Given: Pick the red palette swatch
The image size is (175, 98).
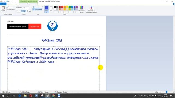Looking at the screenshot, I should pyautogui.click(x=62, y=7).
